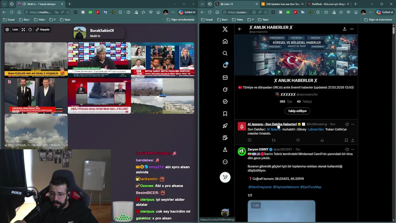Screen dimensions: 396x223
Task: Click Multi tv info circle icon
Action: click(x=30, y=29)
